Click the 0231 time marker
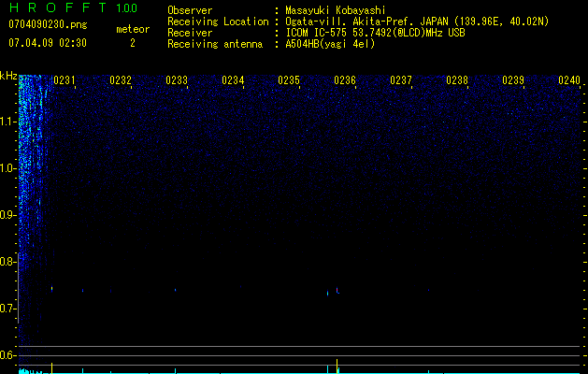This screenshot has width=588, height=374. [65, 80]
